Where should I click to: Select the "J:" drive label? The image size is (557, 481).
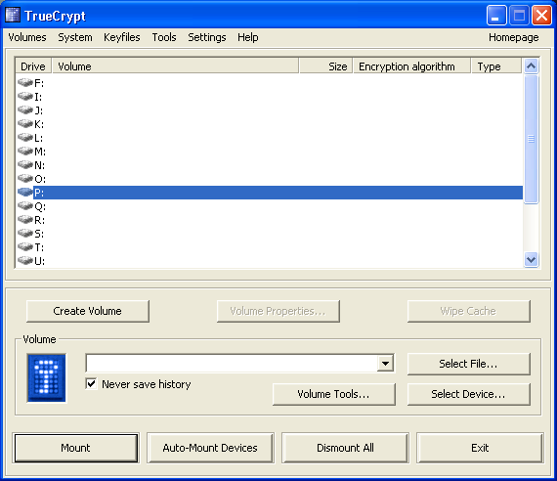[39, 110]
